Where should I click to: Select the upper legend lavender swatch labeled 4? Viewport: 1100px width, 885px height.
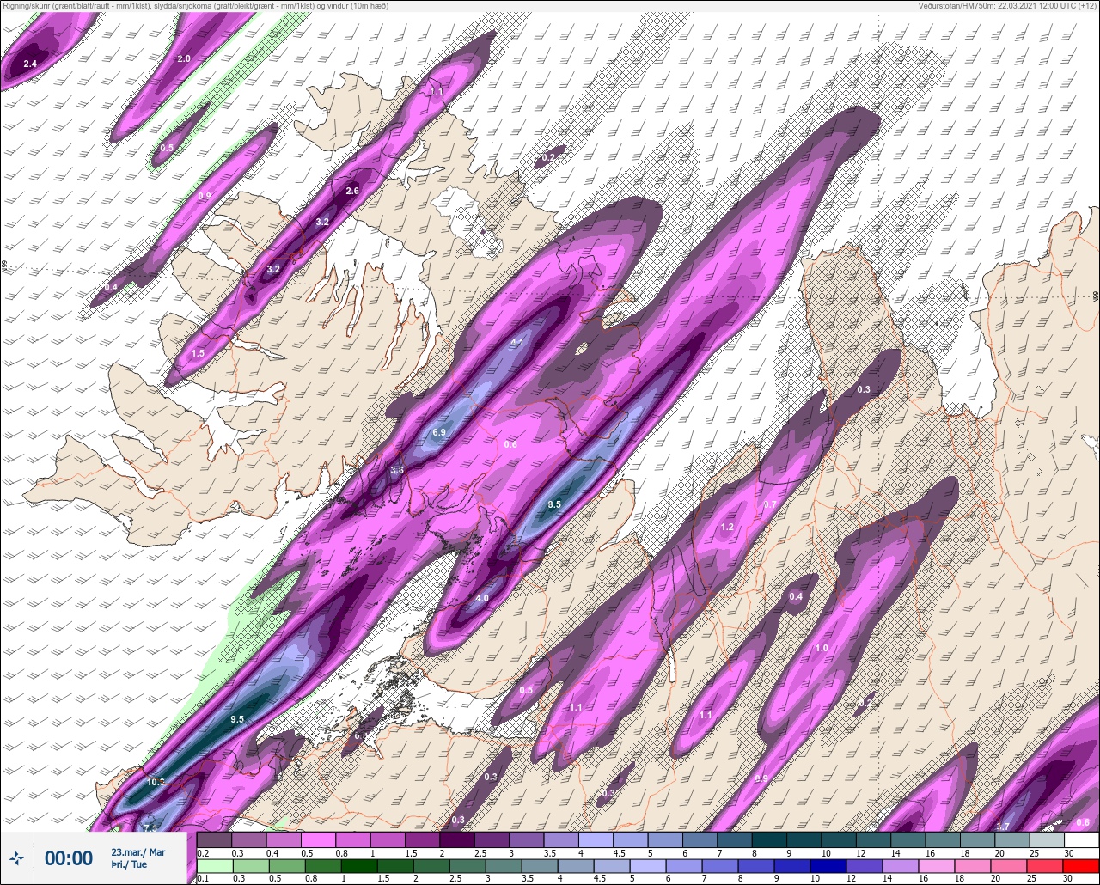(x=596, y=840)
